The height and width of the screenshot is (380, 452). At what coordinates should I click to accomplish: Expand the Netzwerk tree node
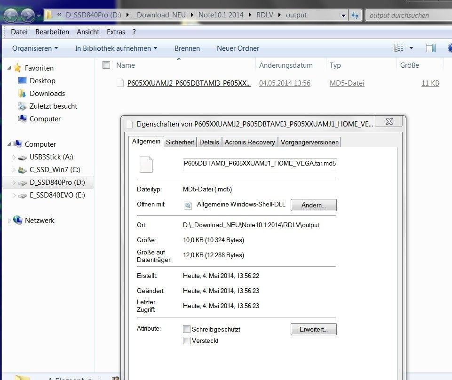tap(9, 221)
